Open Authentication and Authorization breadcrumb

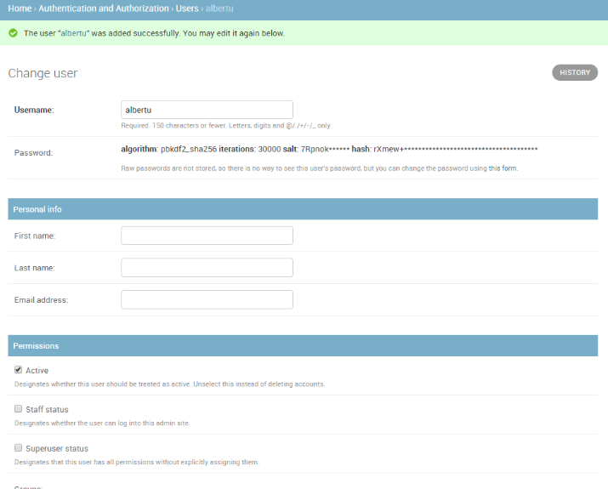(x=104, y=9)
